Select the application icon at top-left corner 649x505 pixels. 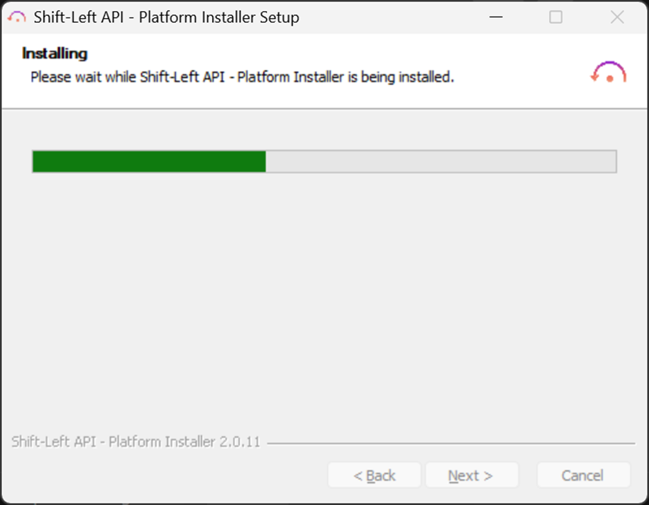pos(19,17)
